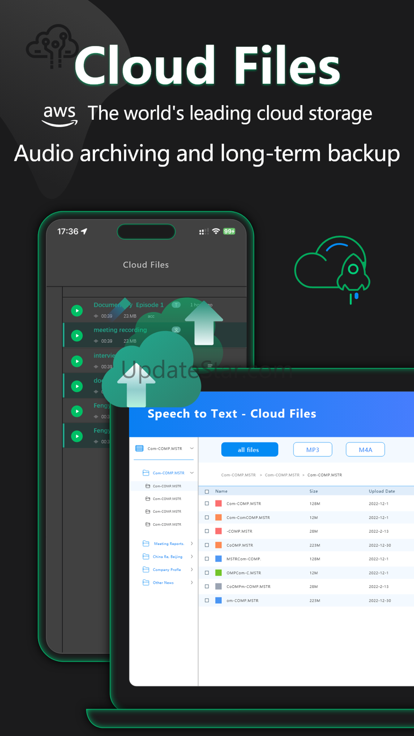Click the red file icon of -COMP.MSTR
This screenshot has width=414, height=736.
point(219,531)
